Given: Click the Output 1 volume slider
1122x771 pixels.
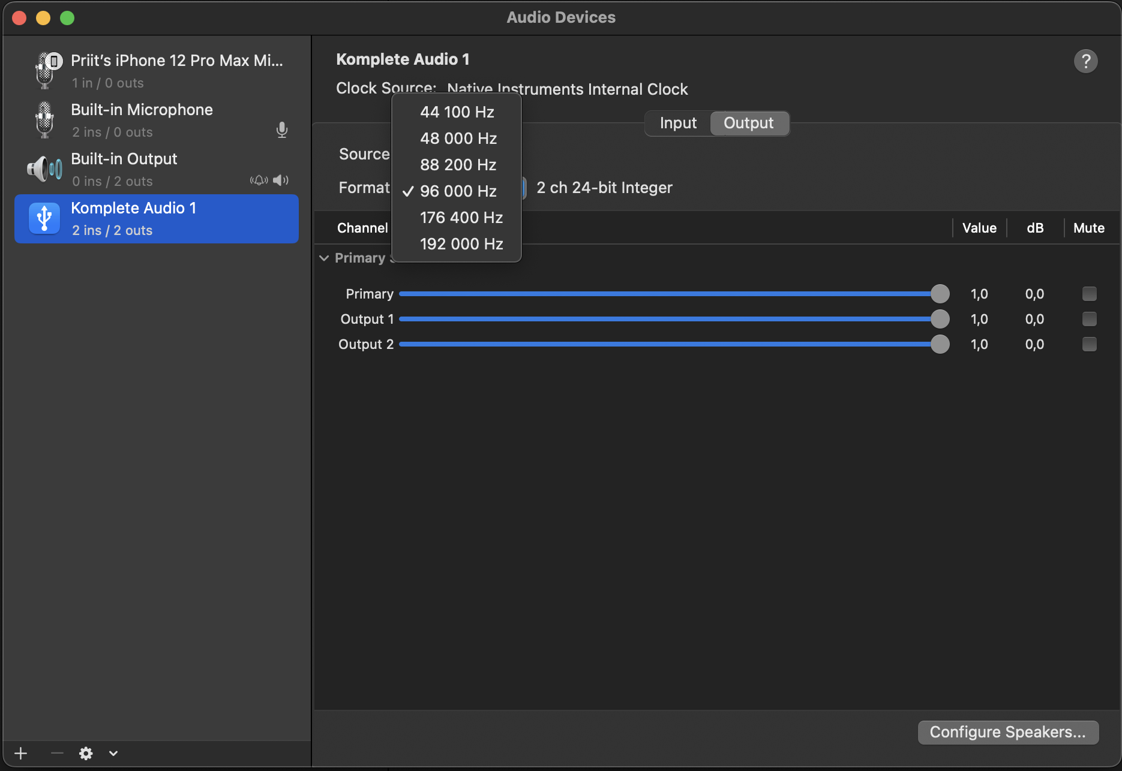Looking at the screenshot, I should [x=674, y=319].
